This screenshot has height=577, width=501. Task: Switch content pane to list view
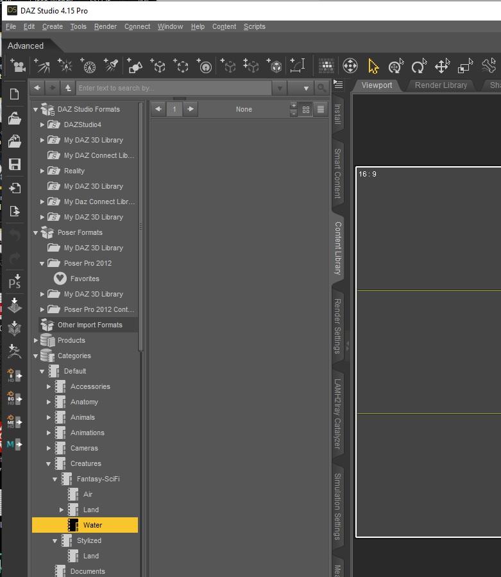[x=321, y=110]
